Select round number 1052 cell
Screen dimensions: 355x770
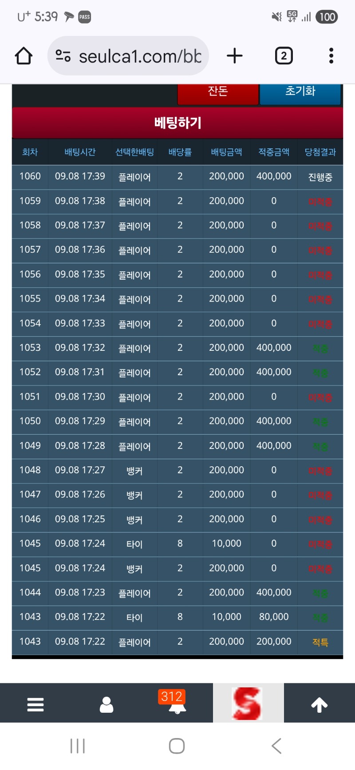pos(30,372)
